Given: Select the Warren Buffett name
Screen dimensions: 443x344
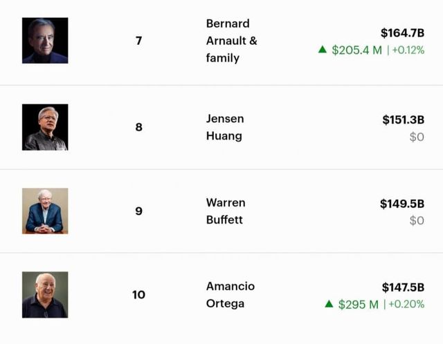Looking at the screenshot, I should [x=226, y=211].
